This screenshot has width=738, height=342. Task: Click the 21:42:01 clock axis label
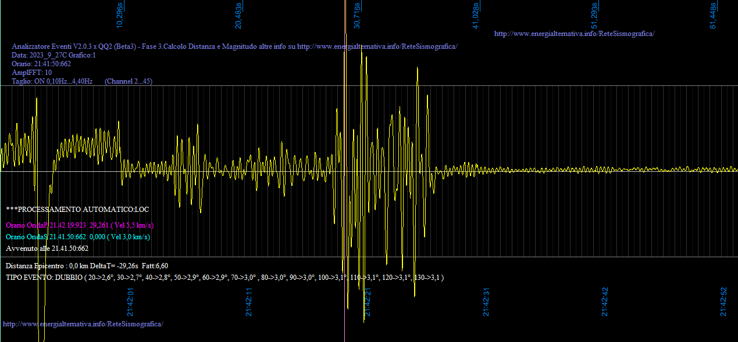tap(130, 302)
